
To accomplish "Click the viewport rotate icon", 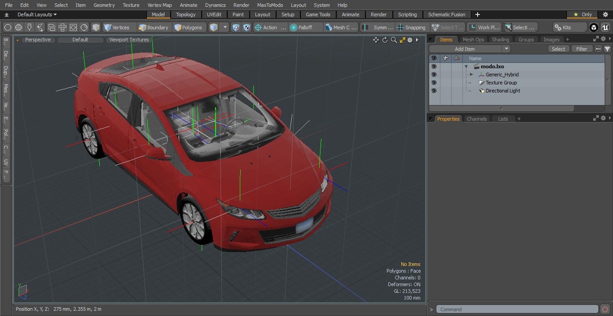I will click(x=385, y=40).
